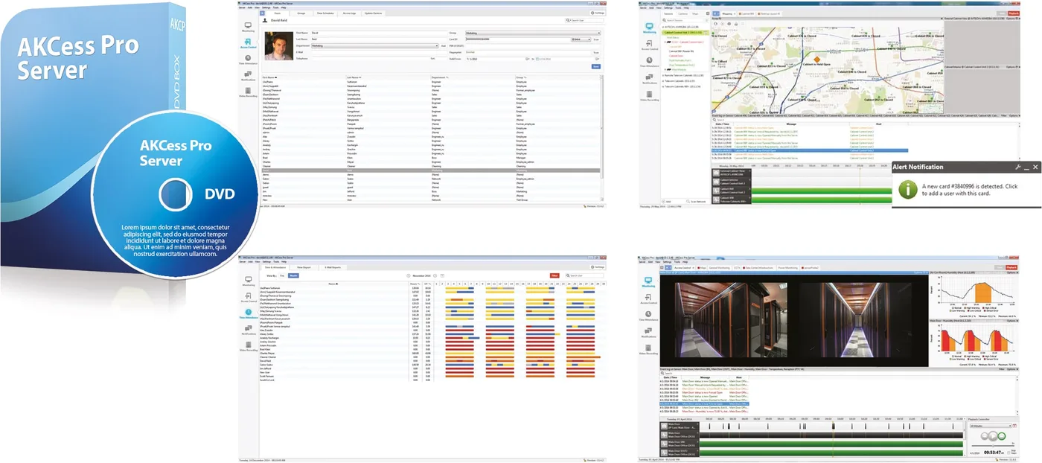
Task: Click David Reid's profile photo
Action: point(278,46)
